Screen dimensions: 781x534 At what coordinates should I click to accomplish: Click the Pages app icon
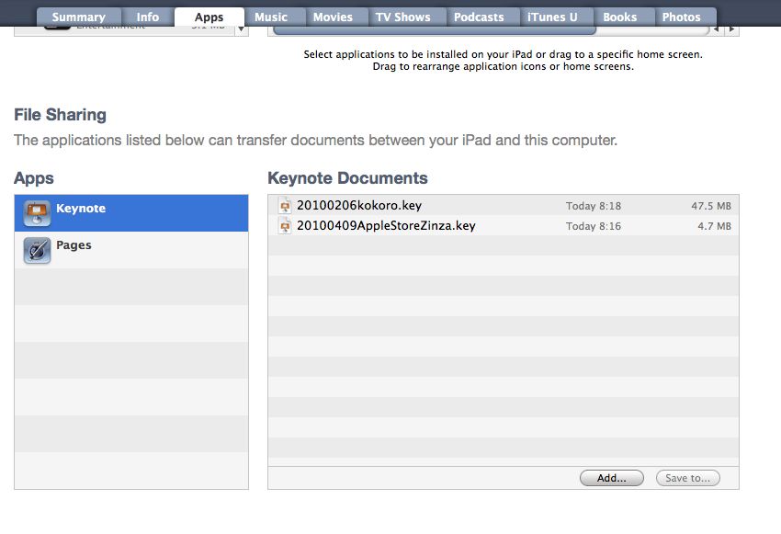click(37, 250)
